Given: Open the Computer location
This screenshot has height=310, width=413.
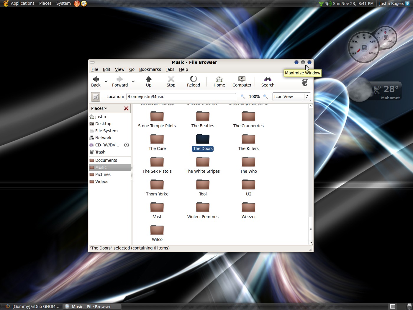Looking at the screenshot, I should (x=242, y=81).
